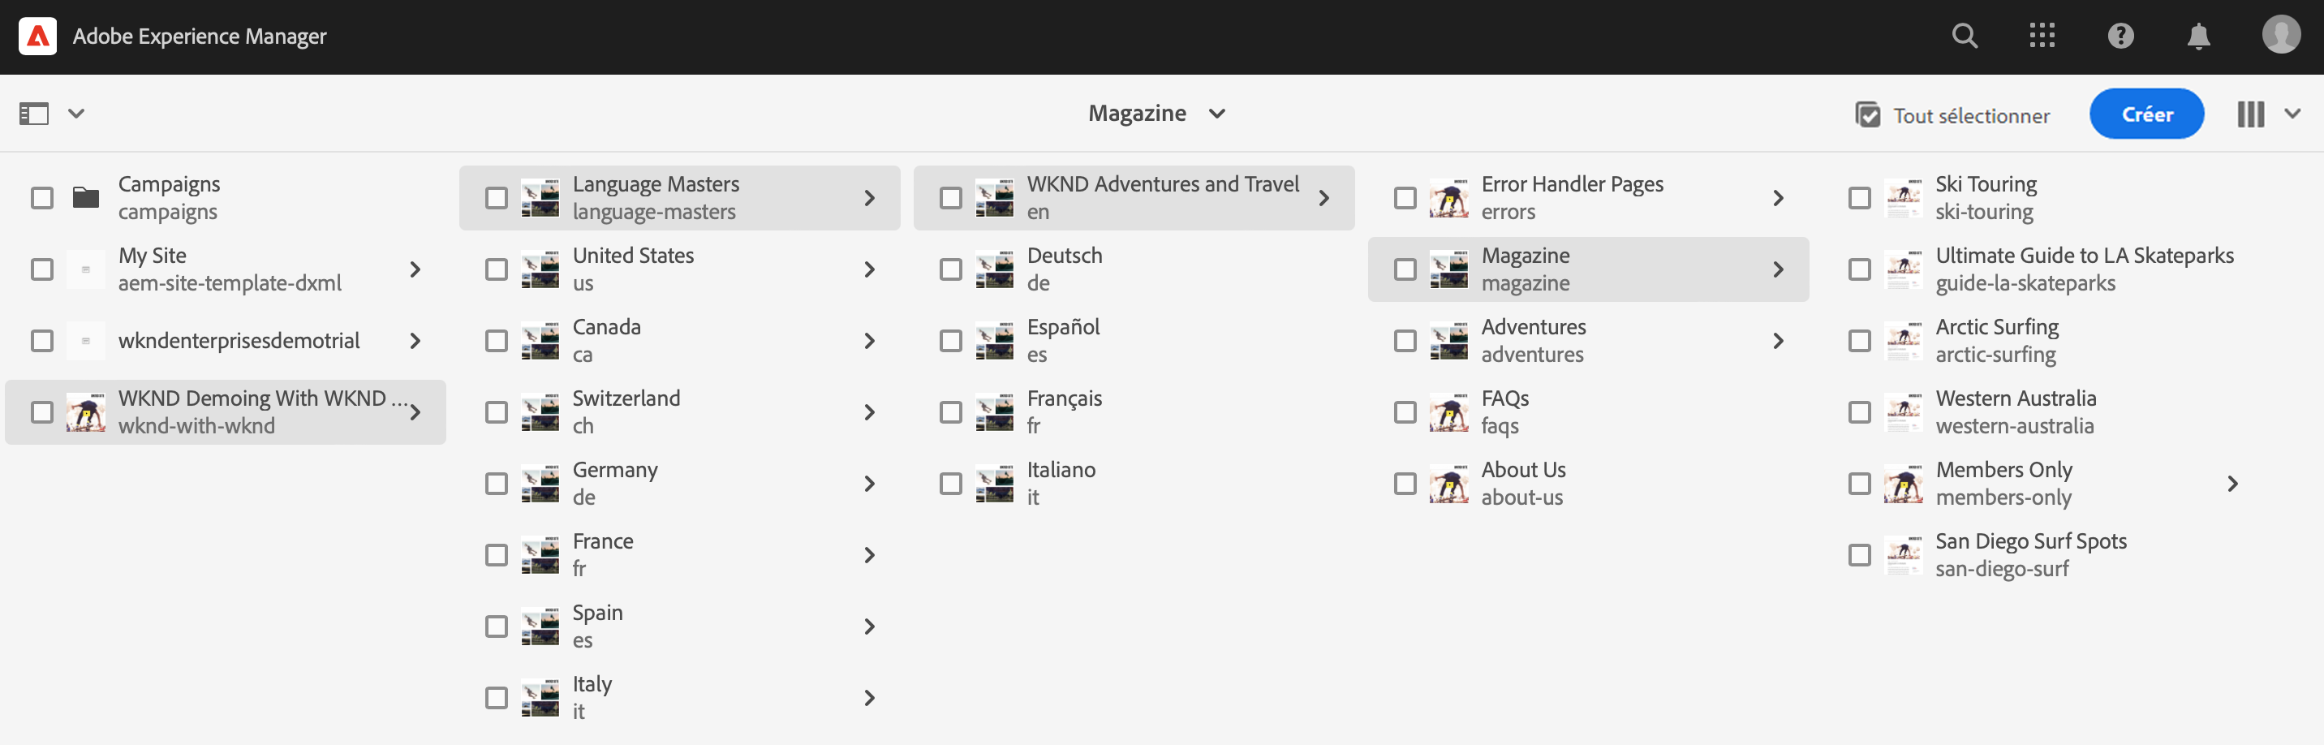Select the Adventures page item
This screenshot has width=2324, height=745.
point(1588,341)
